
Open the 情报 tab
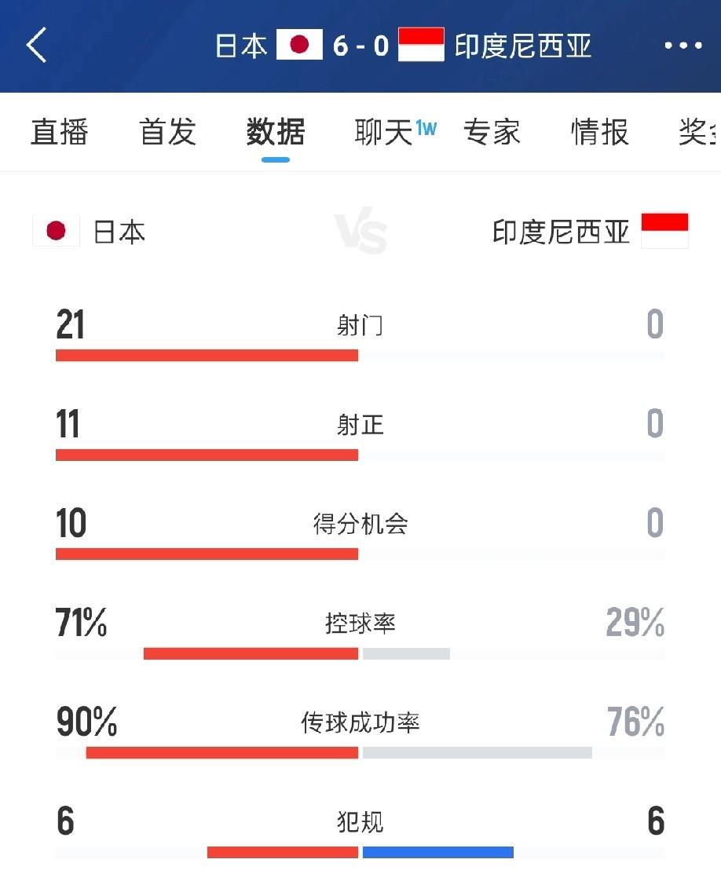point(599,132)
